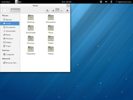This screenshot has height=100, width=133.
Task: Click the Home path bar button
Action: point(15,10)
